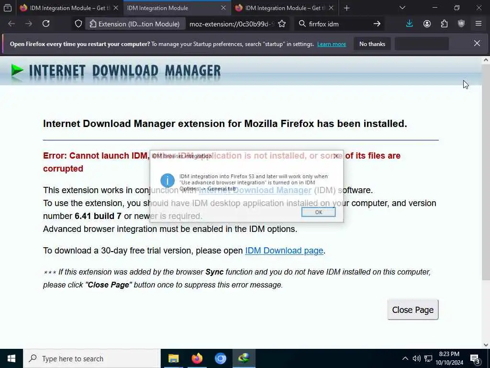Open the Chromium browser taskbar icon

coord(220,358)
